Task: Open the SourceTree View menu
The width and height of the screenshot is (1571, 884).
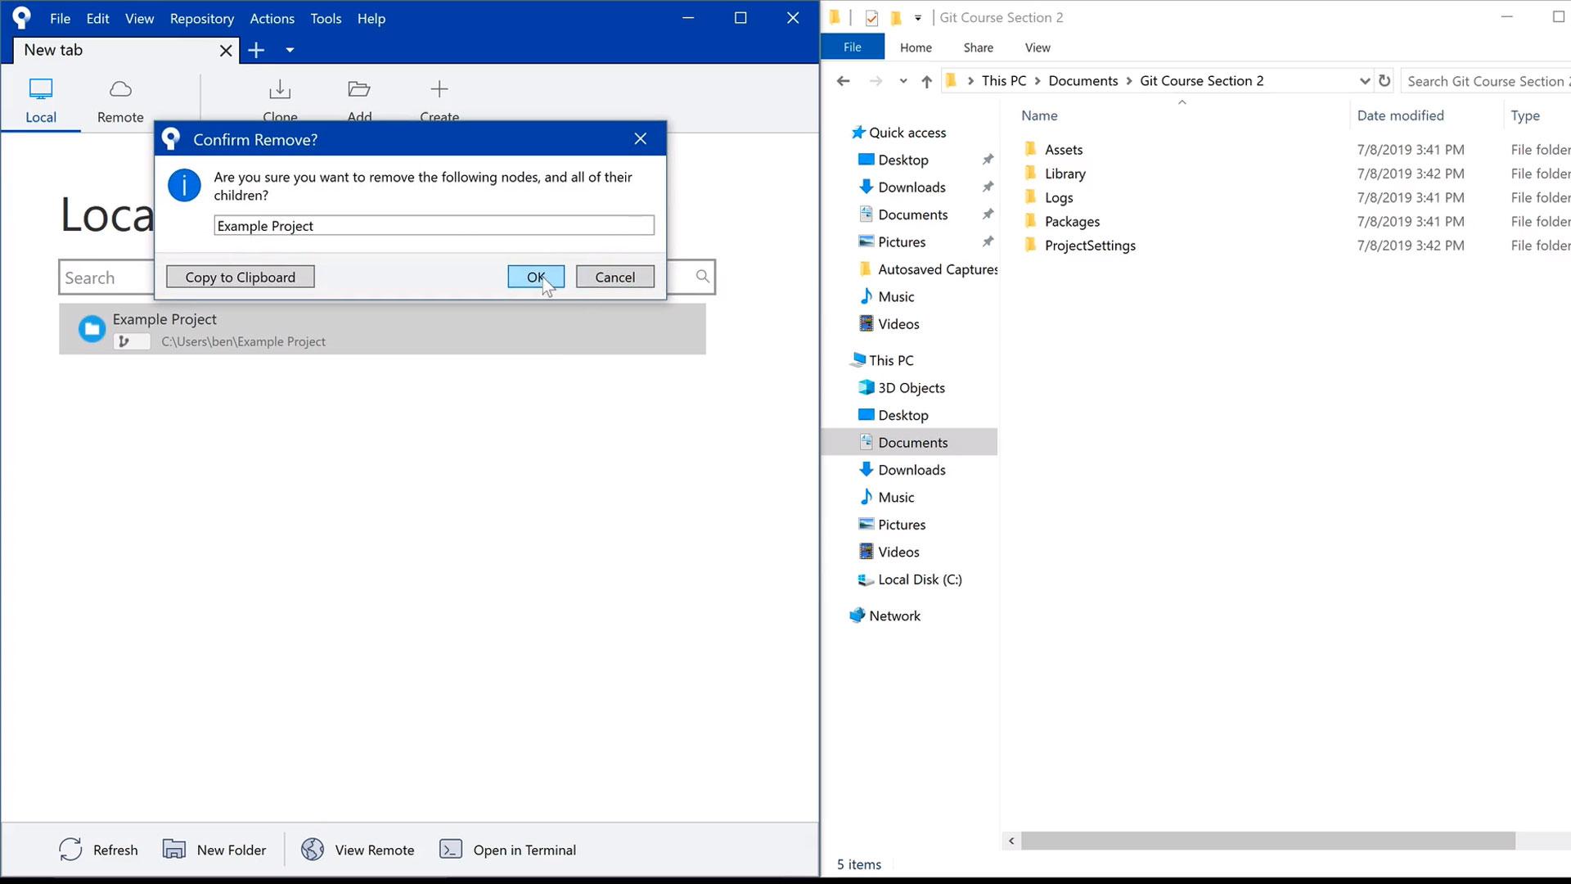Action: tap(139, 18)
